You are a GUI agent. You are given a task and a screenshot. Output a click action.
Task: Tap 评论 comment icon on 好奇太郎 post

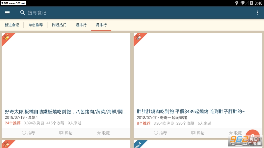click(x=61, y=133)
